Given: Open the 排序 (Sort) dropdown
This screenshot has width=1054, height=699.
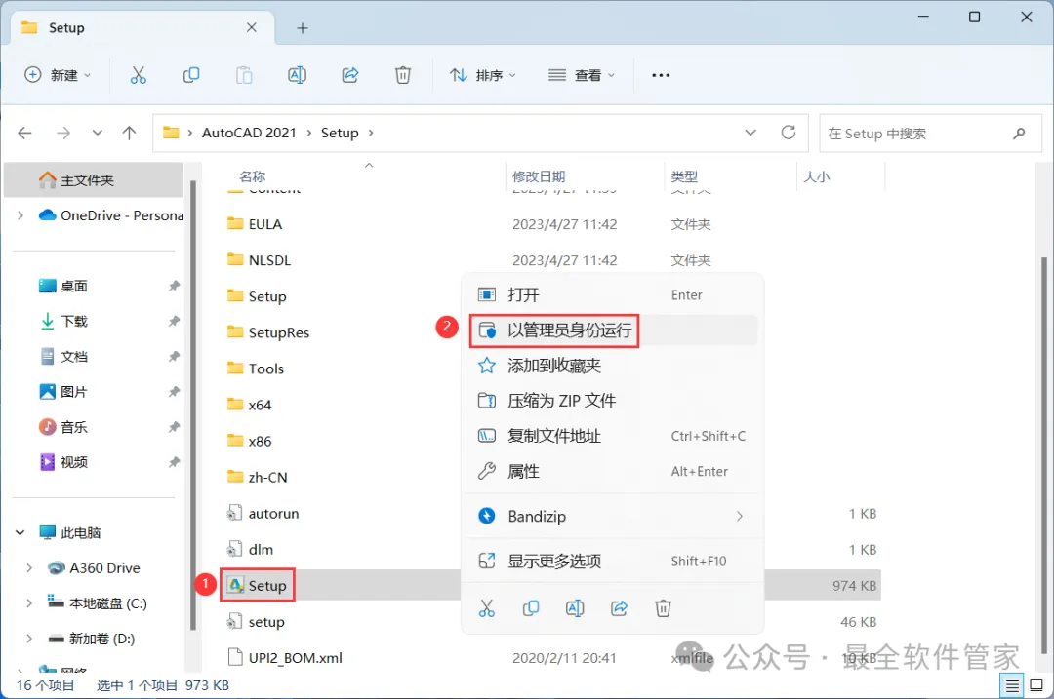Looking at the screenshot, I should (483, 75).
